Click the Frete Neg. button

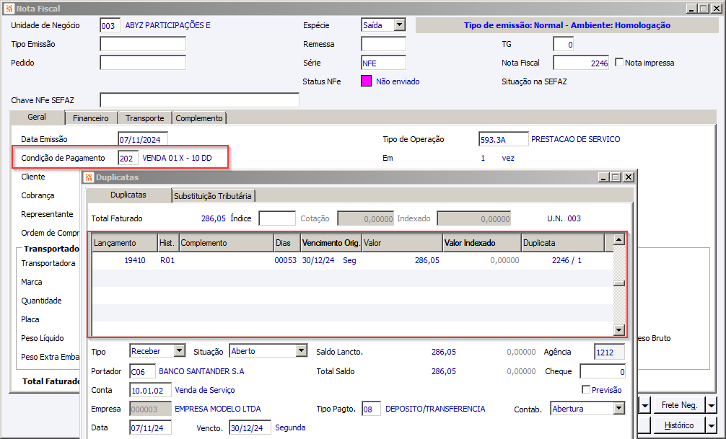tap(679, 405)
